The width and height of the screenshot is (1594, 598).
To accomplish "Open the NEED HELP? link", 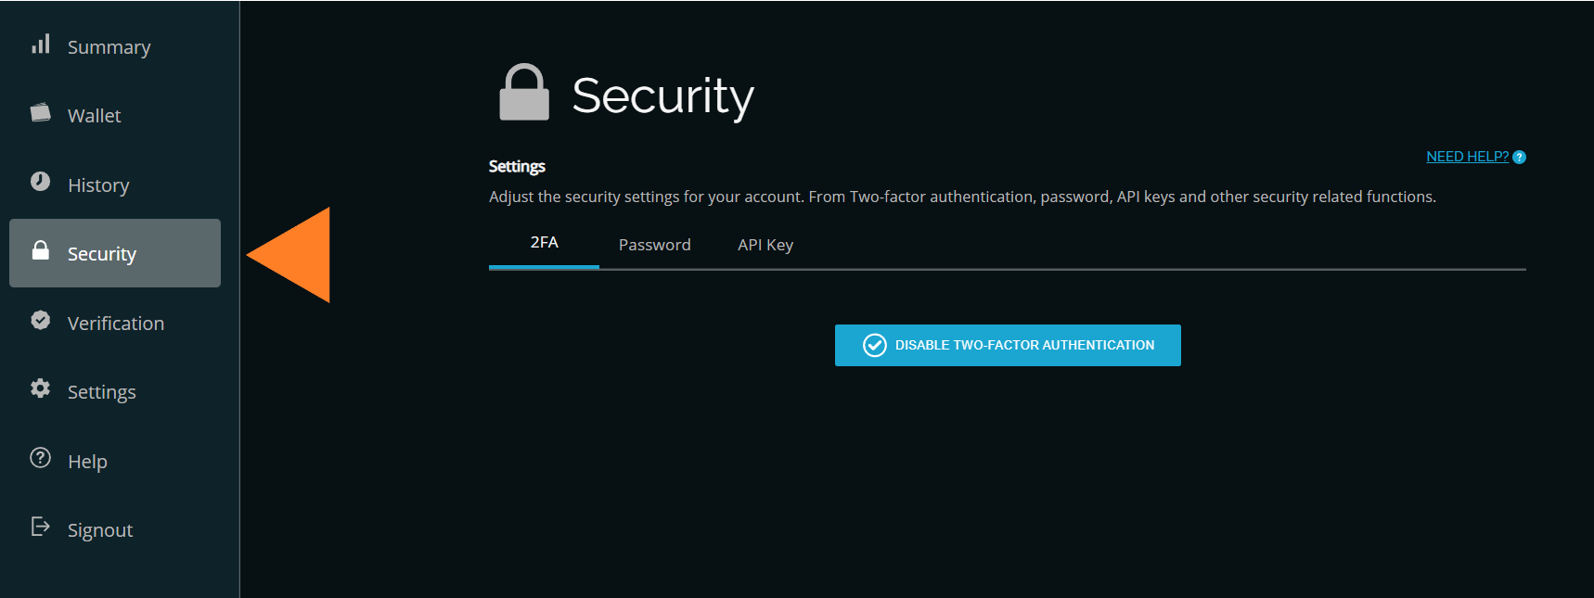I will pyautogui.click(x=1467, y=157).
